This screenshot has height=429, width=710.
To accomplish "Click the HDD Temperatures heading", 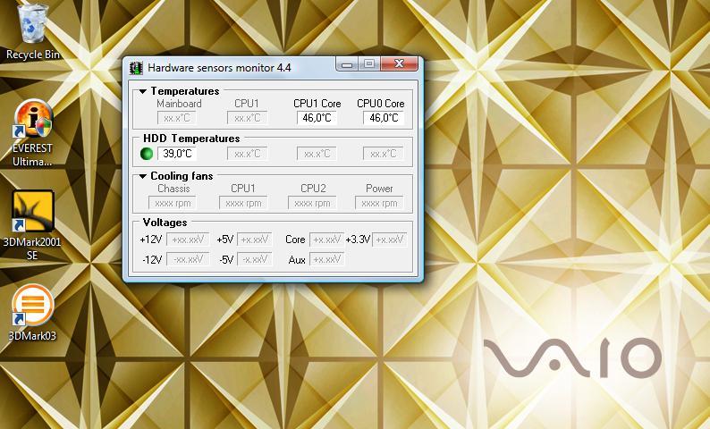I will pos(191,139).
